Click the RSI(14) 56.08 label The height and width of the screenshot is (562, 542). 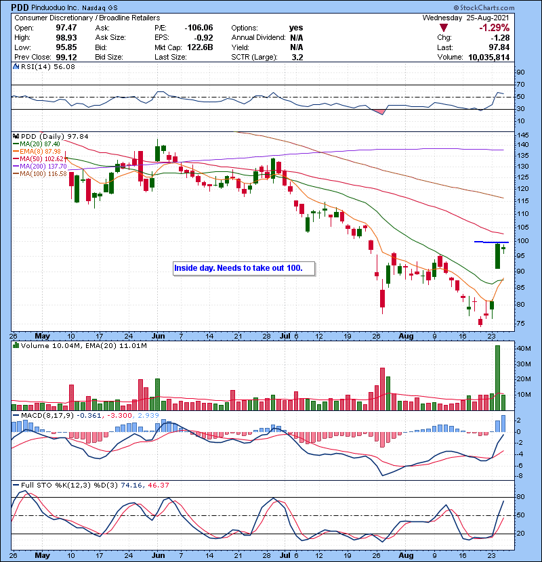(48, 66)
